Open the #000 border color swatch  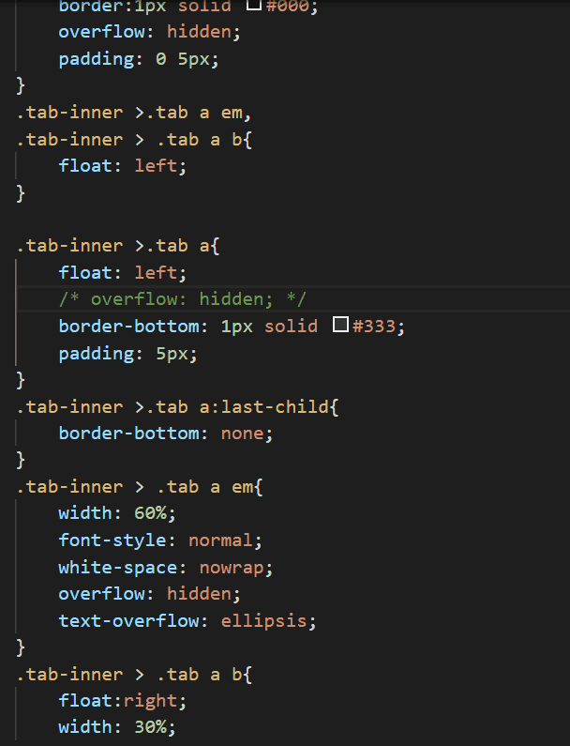pyautogui.click(x=254, y=5)
